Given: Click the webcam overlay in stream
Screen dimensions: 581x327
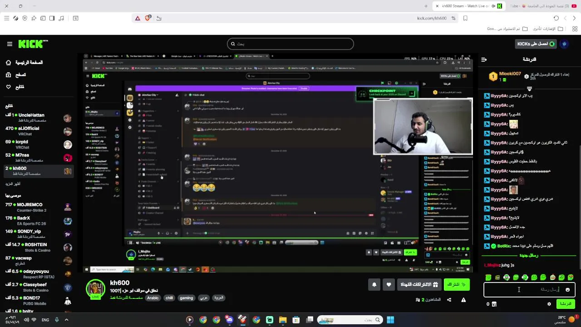Looking at the screenshot, I should [423, 127].
